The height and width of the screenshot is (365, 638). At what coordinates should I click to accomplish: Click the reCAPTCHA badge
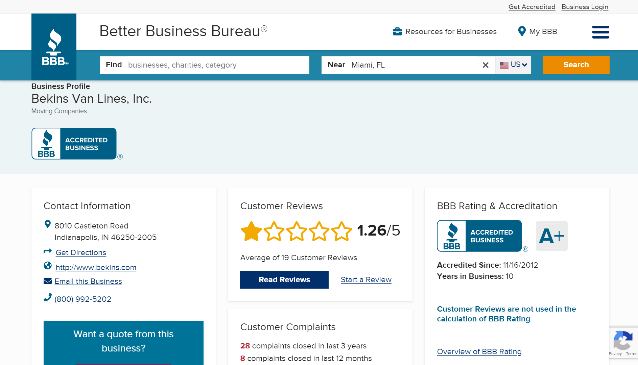click(x=623, y=343)
